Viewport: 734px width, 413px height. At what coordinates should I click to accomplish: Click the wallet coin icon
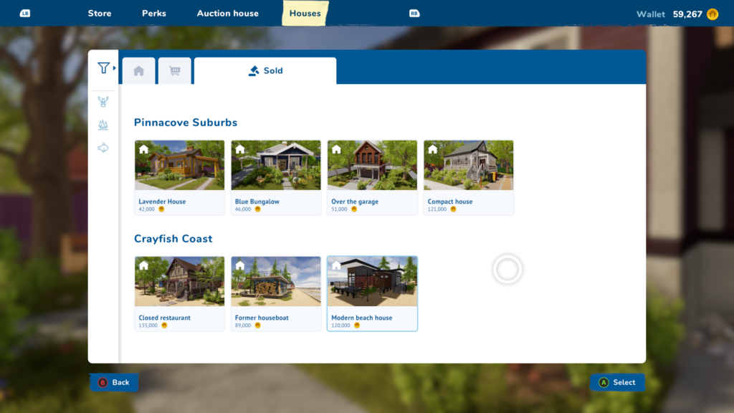(712, 14)
